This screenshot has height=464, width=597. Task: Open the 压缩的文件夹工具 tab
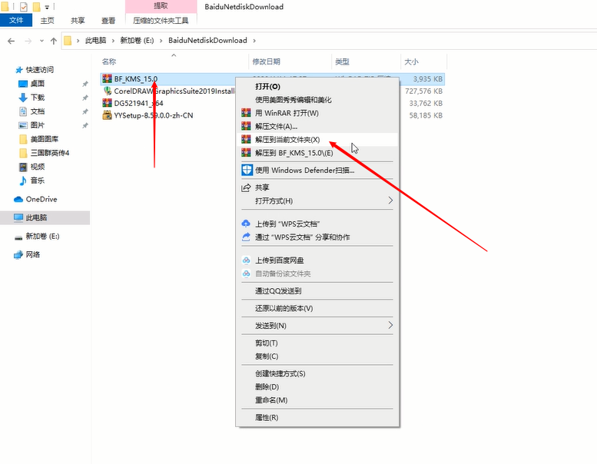(161, 21)
